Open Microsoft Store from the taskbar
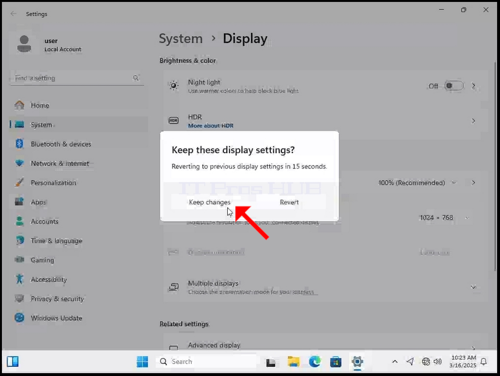This screenshot has height=376, width=500. coord(336,362)
